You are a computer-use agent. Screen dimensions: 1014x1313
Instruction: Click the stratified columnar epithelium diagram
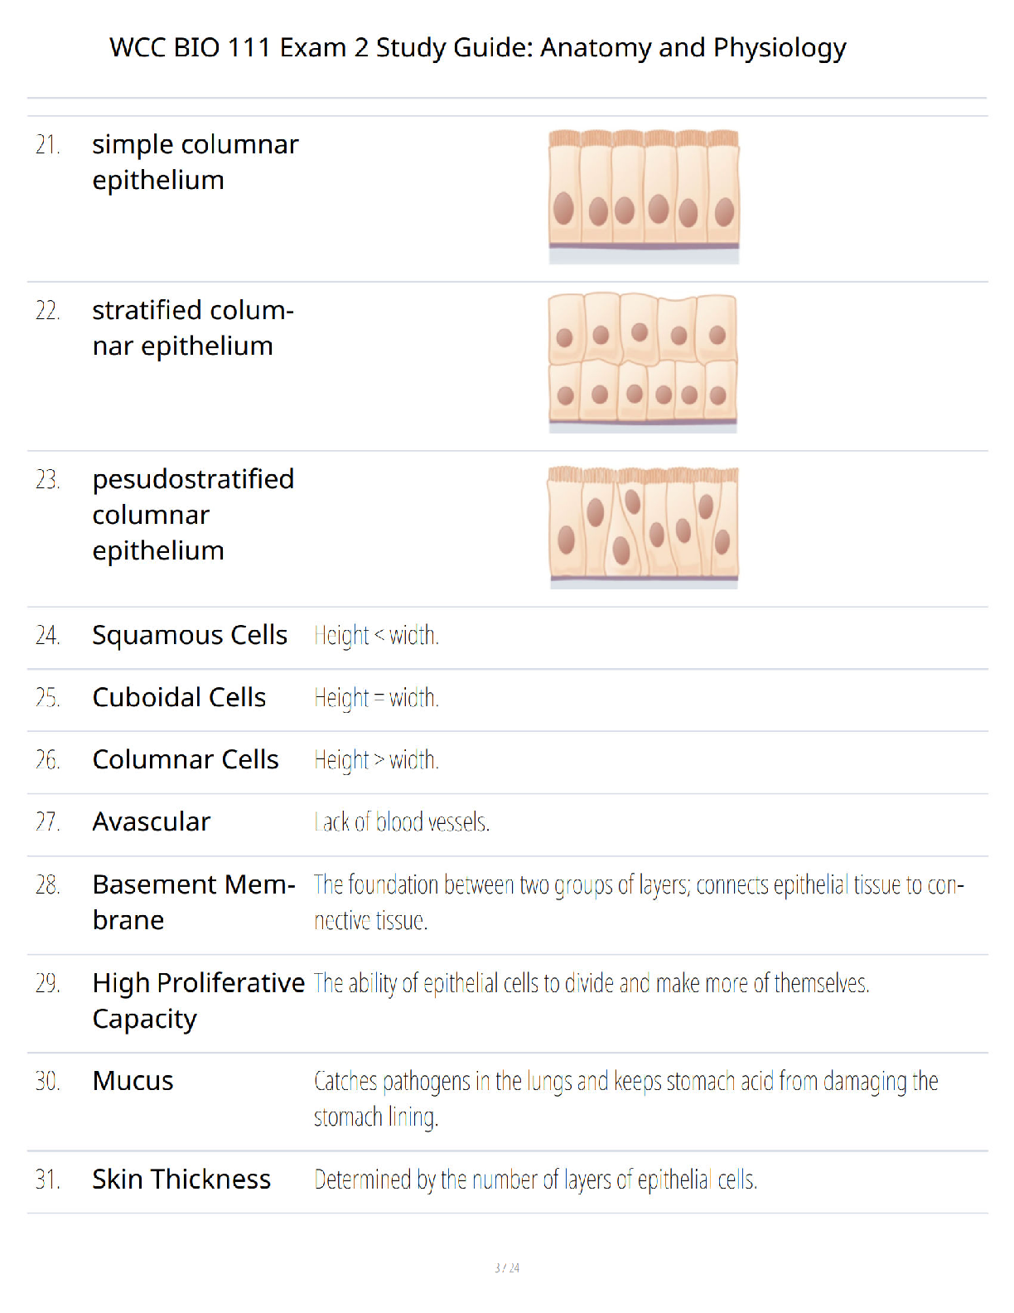coord(643,362)
